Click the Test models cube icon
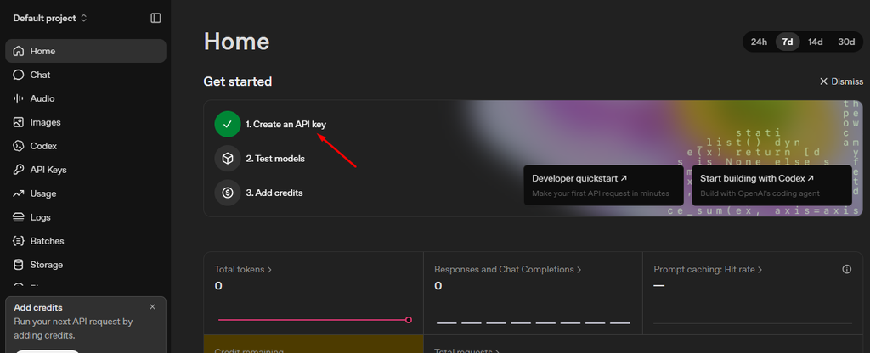This screenshot has height=353, width=870. coord(228,159)
